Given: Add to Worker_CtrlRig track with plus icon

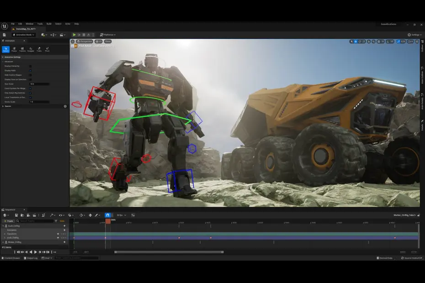Looking at the screenshot, I should [x=64, y=242].
